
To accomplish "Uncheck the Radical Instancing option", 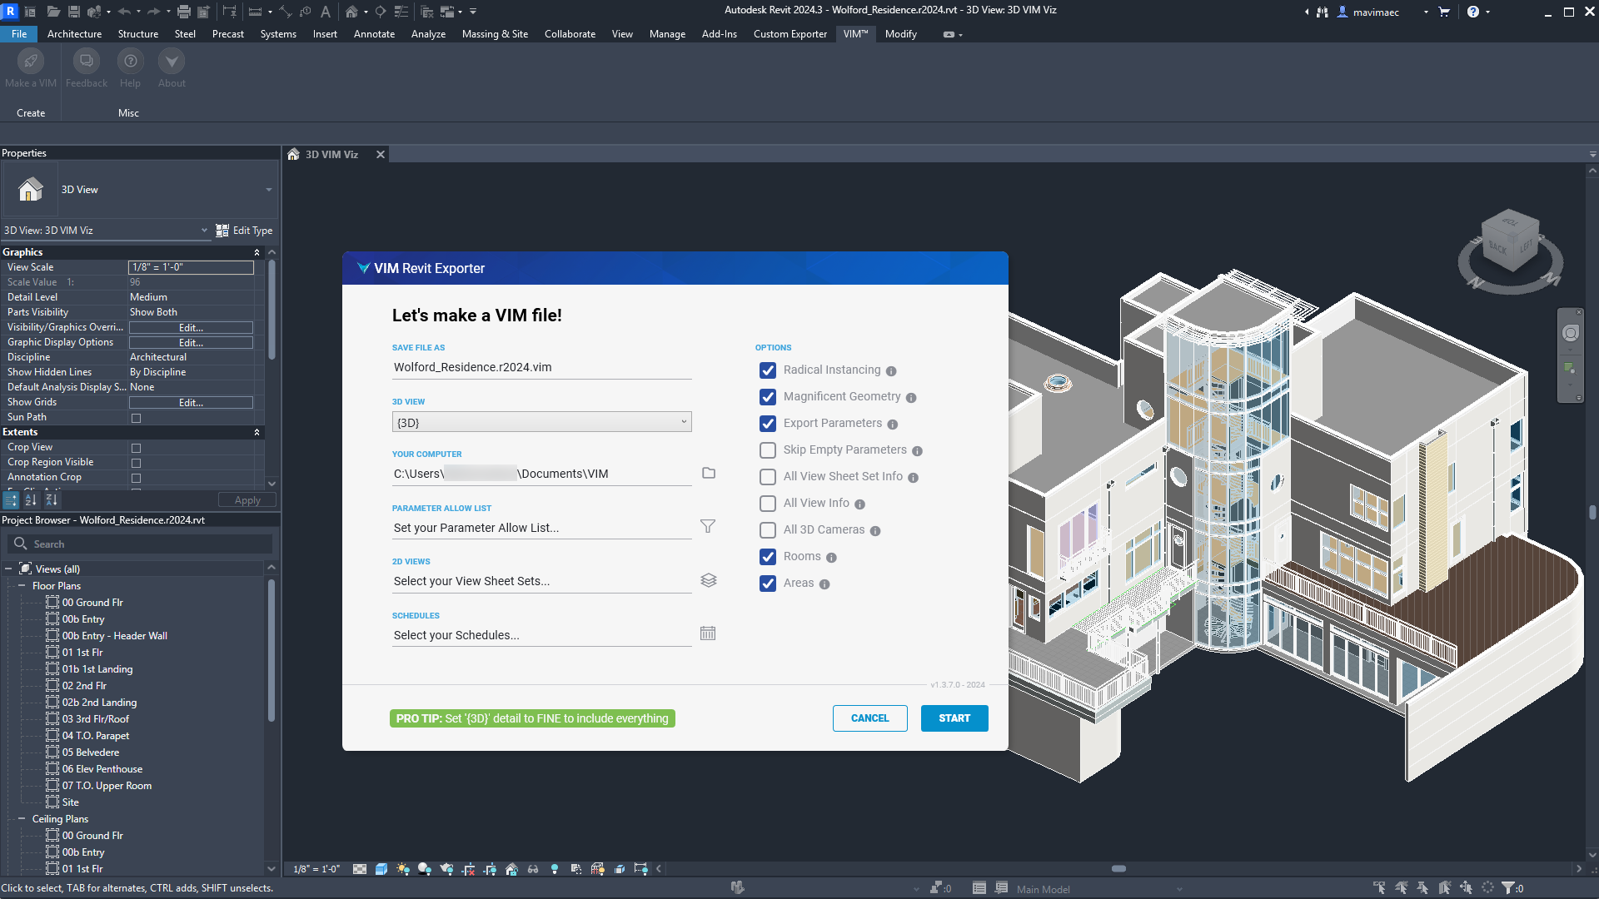I will click(768, 370).
